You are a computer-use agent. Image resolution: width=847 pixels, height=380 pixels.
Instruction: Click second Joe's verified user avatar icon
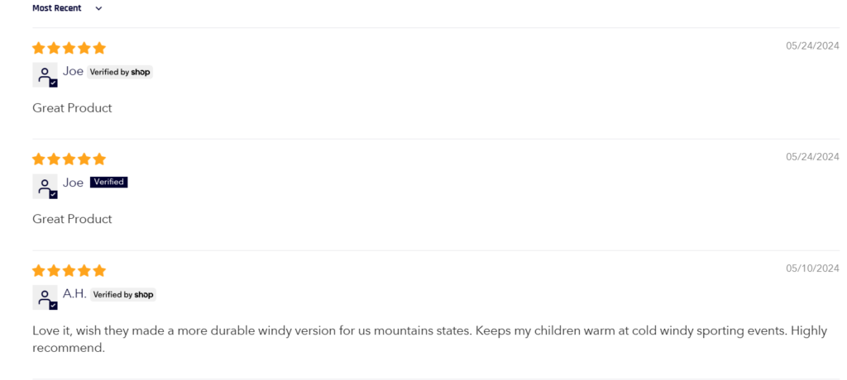pos(45,186)
